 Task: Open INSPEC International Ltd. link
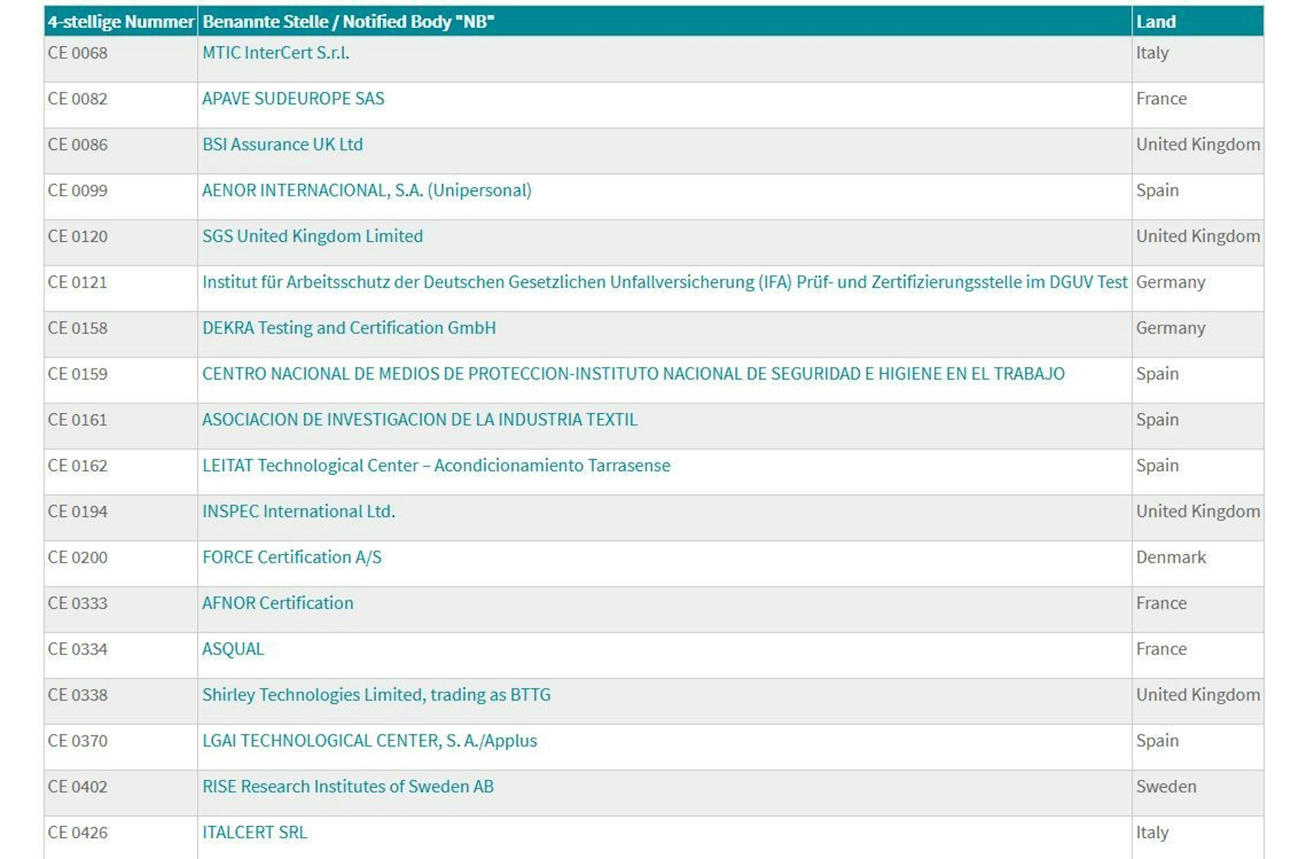(x=298, y=512)
